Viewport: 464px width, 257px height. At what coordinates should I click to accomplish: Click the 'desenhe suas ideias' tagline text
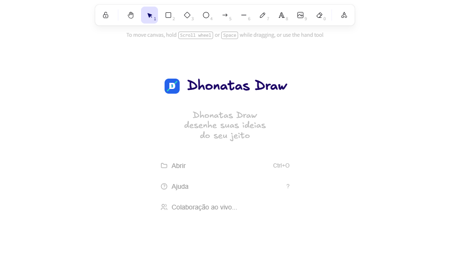point(225,125)
